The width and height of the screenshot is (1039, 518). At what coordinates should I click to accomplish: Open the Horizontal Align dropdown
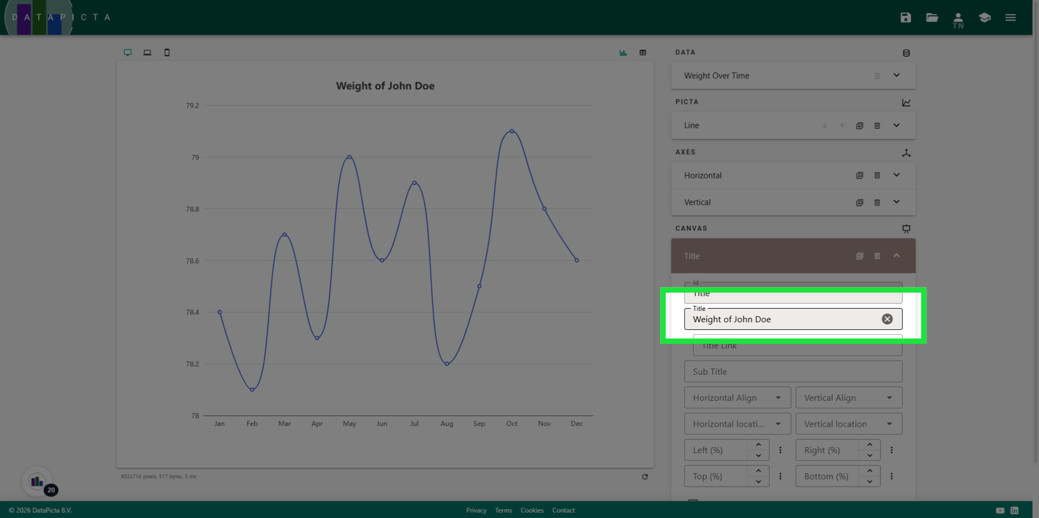[737, 398]
